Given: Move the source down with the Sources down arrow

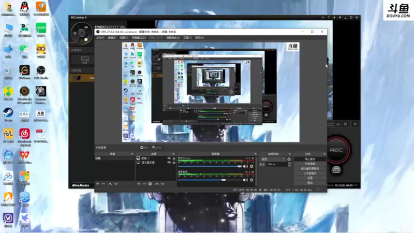Looking at the screenshot, I should coord(162,184).
